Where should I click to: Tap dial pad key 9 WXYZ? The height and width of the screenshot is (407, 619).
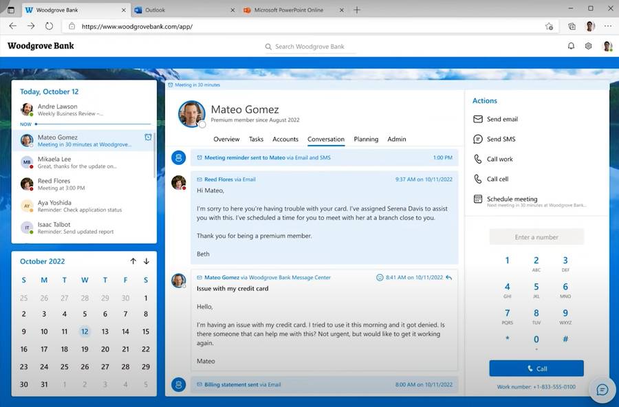[x=565, y=316]
